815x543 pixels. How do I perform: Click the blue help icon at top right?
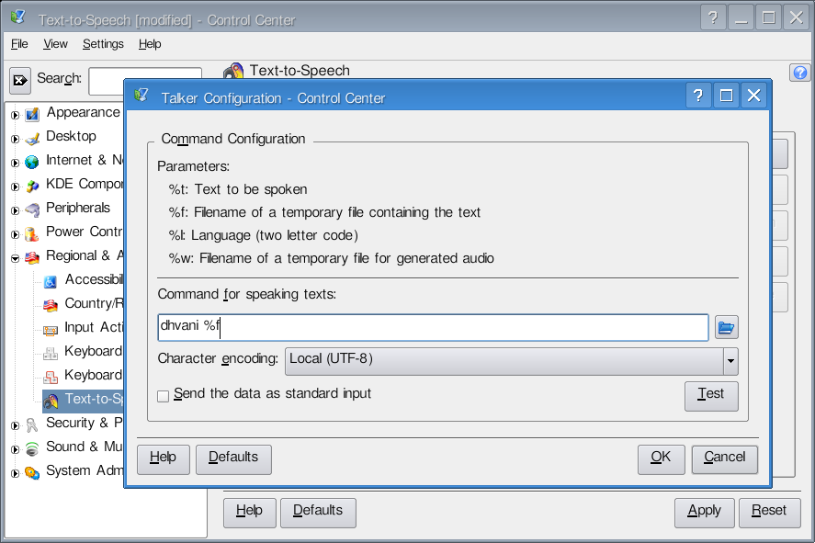coord(800,73)
